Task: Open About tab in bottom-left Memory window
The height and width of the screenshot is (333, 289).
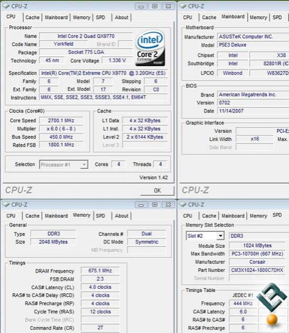Action: [122, 216]
